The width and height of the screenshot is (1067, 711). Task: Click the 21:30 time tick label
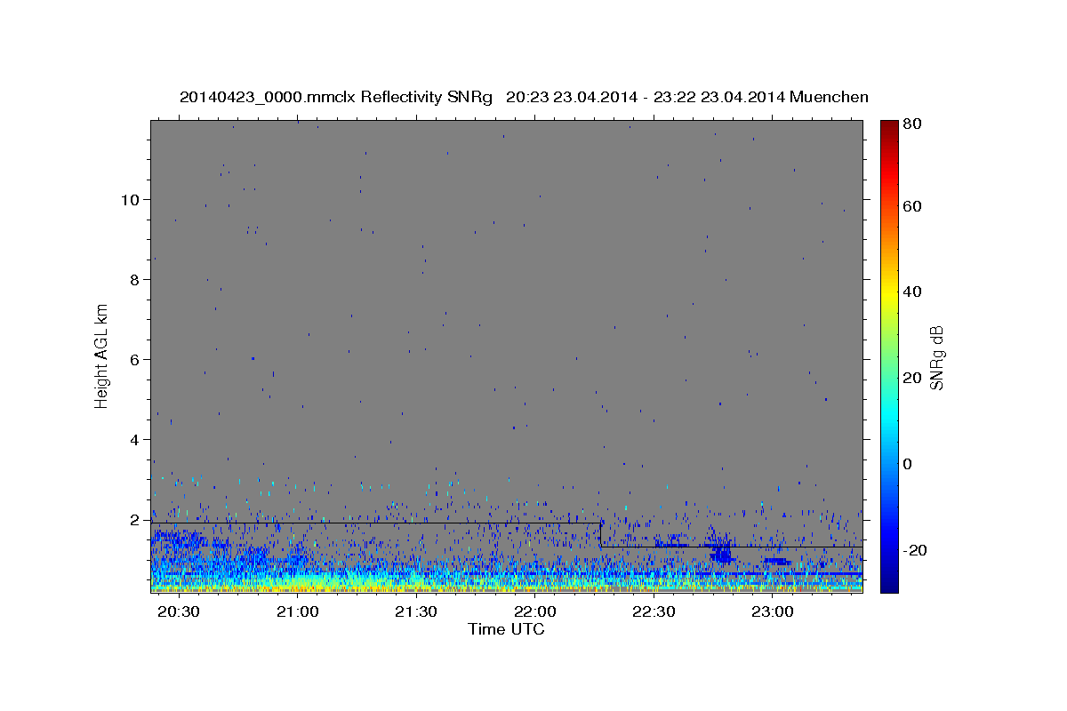coord(416,612)
